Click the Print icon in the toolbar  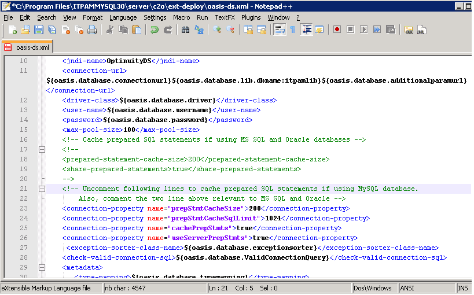tap(91, 30)
